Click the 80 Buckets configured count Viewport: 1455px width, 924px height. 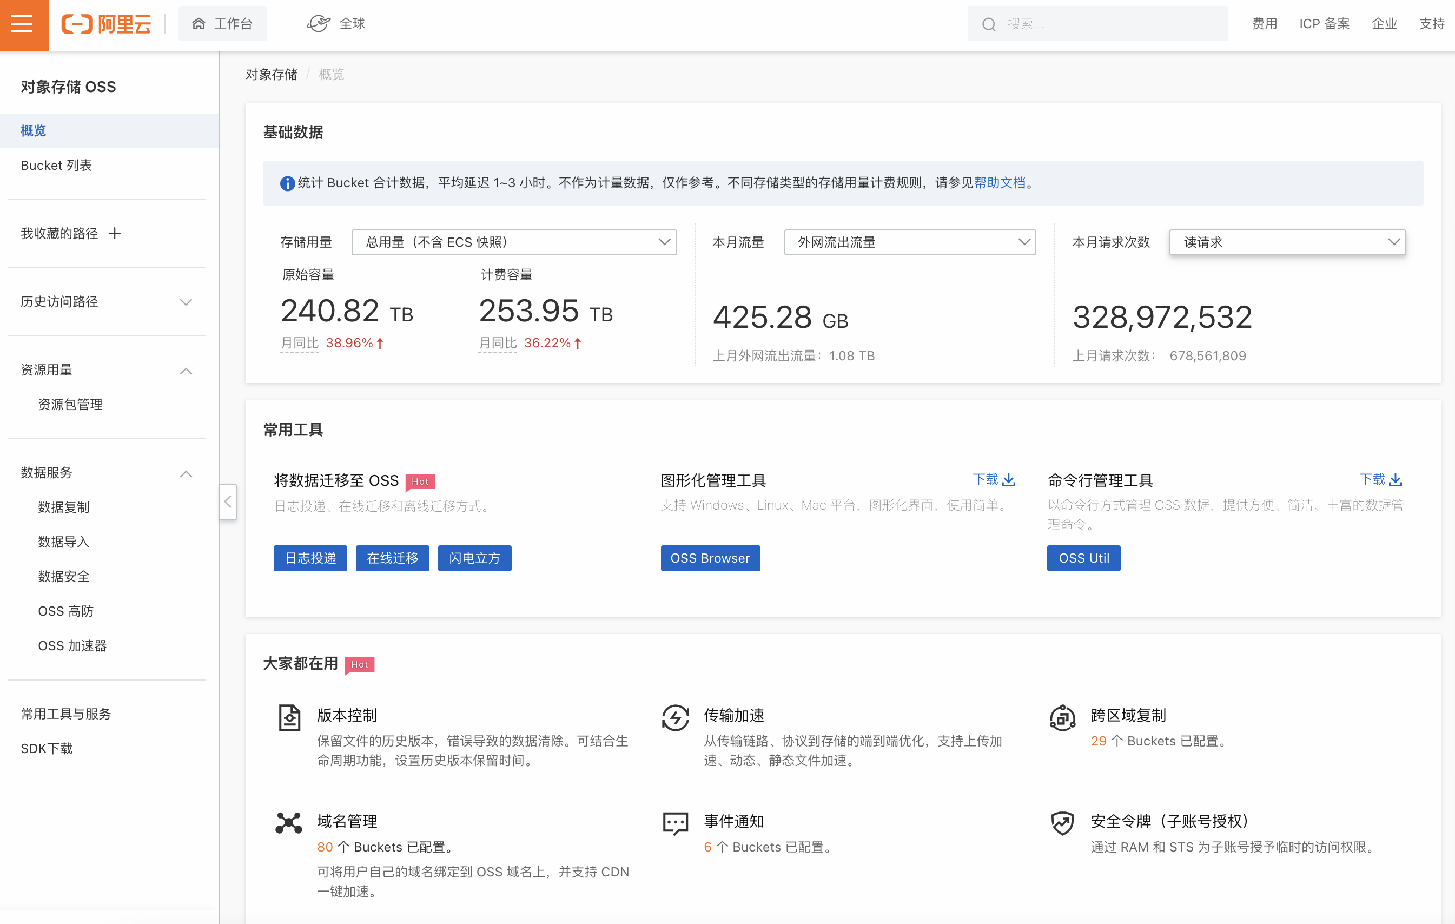click(x=325, y=847)
